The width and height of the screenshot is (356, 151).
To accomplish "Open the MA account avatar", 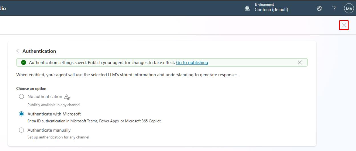I will (x=349, y=9).
